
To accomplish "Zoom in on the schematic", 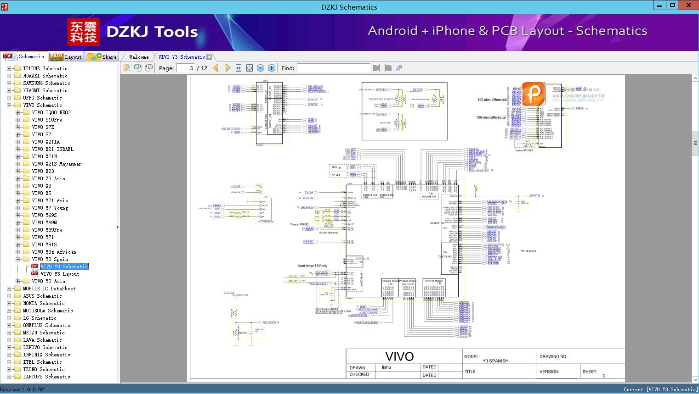I will click(271, 67).
